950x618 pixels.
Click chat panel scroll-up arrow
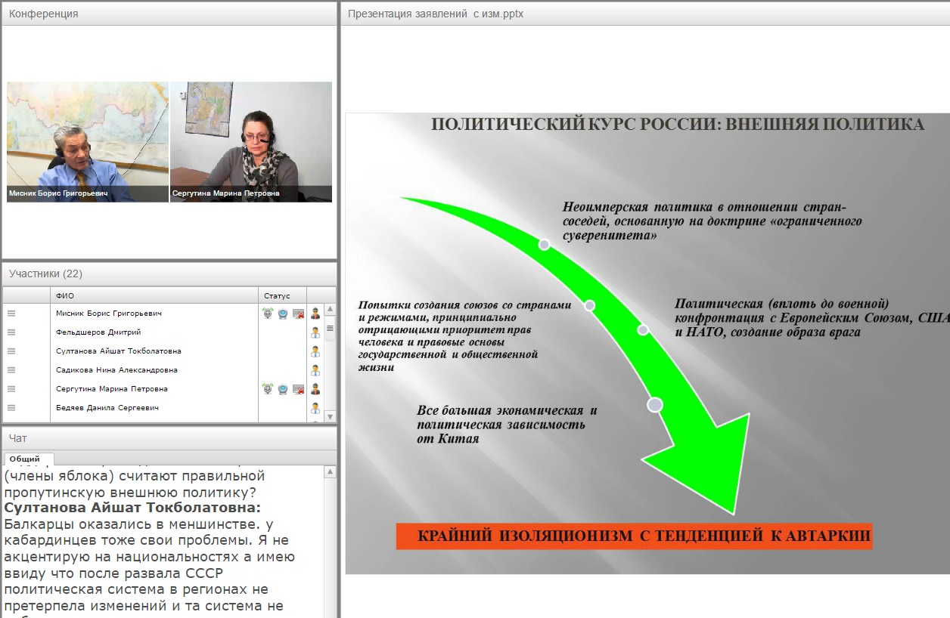click(330, 472)
